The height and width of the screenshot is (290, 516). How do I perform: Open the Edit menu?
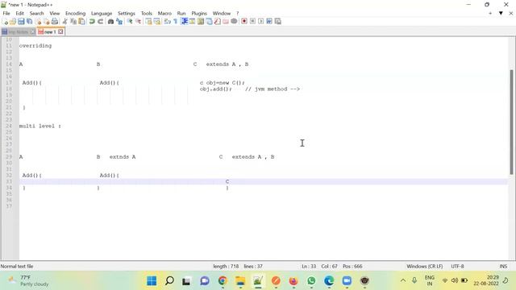pyautogui.click(x=19, y=13)
